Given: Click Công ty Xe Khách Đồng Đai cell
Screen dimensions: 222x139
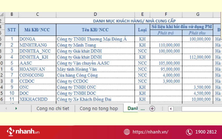Looking at the screenshot, I should point(95,99).
